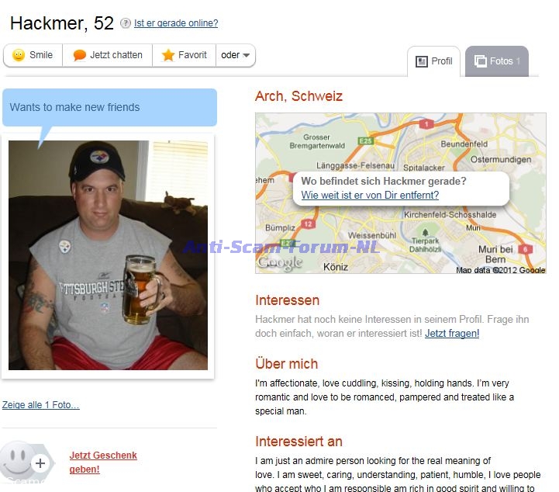Click the Jetzt fragen link
The height and width of the screenshot is (492, 559).
(x=452, y=333)
